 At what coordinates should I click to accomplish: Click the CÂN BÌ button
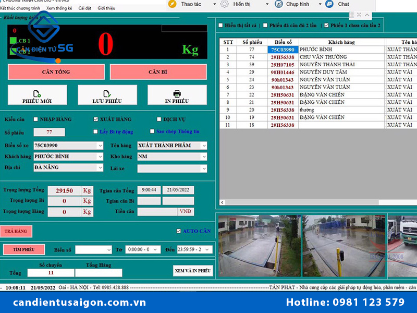pos(158,72)
